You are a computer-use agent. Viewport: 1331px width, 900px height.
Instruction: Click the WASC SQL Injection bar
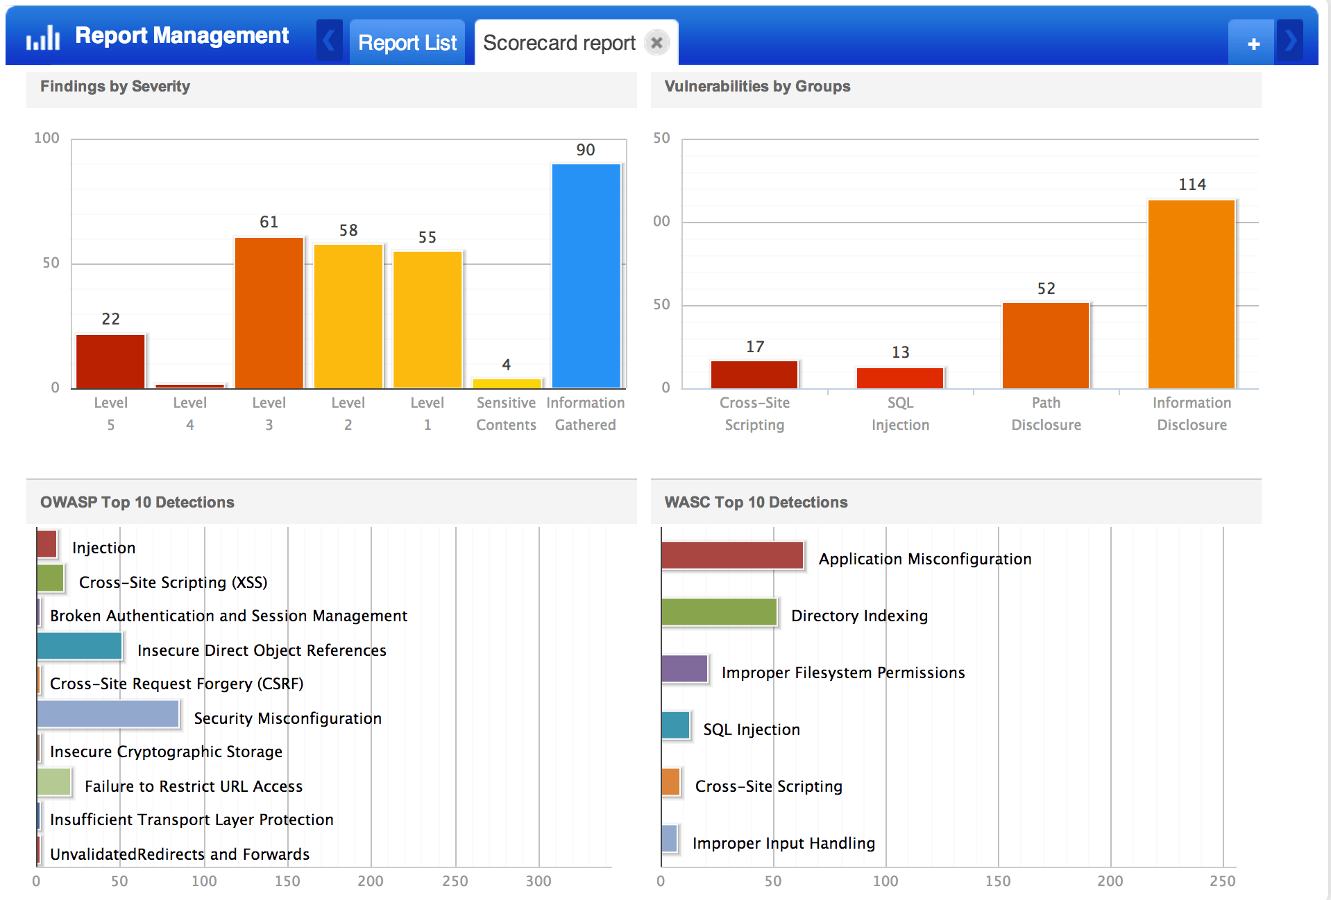tap(675, 726)
